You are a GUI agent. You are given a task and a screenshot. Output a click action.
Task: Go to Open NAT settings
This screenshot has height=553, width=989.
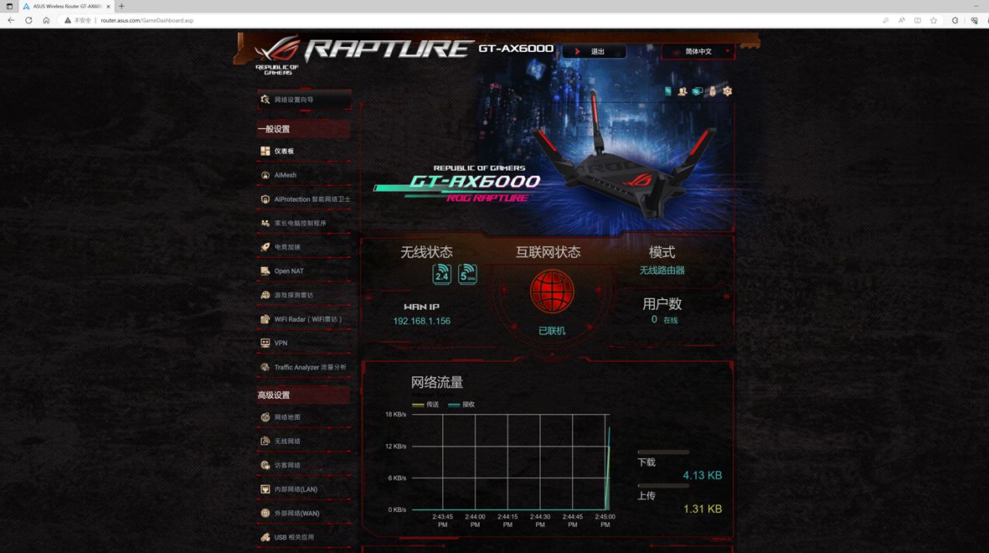(x=304, y=271)
